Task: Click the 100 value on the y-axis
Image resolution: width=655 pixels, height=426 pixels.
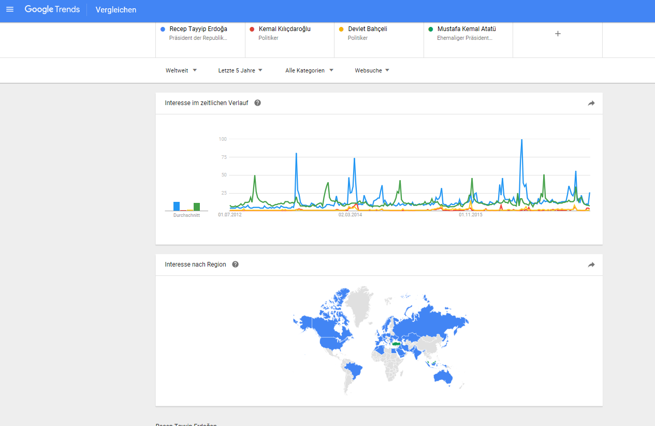Action: (223, 139)
